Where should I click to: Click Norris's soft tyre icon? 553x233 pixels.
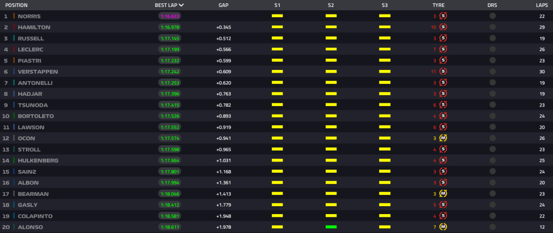[443, 16]
